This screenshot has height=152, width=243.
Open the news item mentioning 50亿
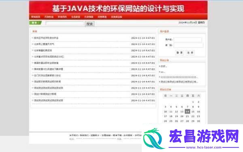[x=49, y=57]
